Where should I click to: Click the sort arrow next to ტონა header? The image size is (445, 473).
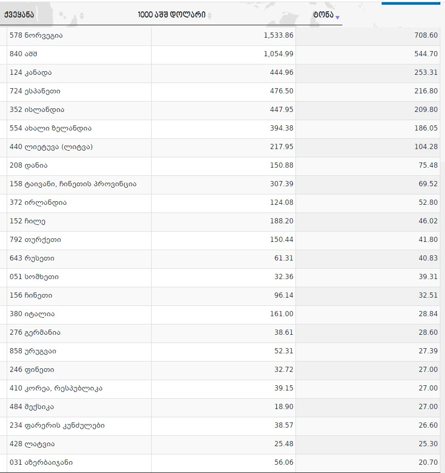337,18
